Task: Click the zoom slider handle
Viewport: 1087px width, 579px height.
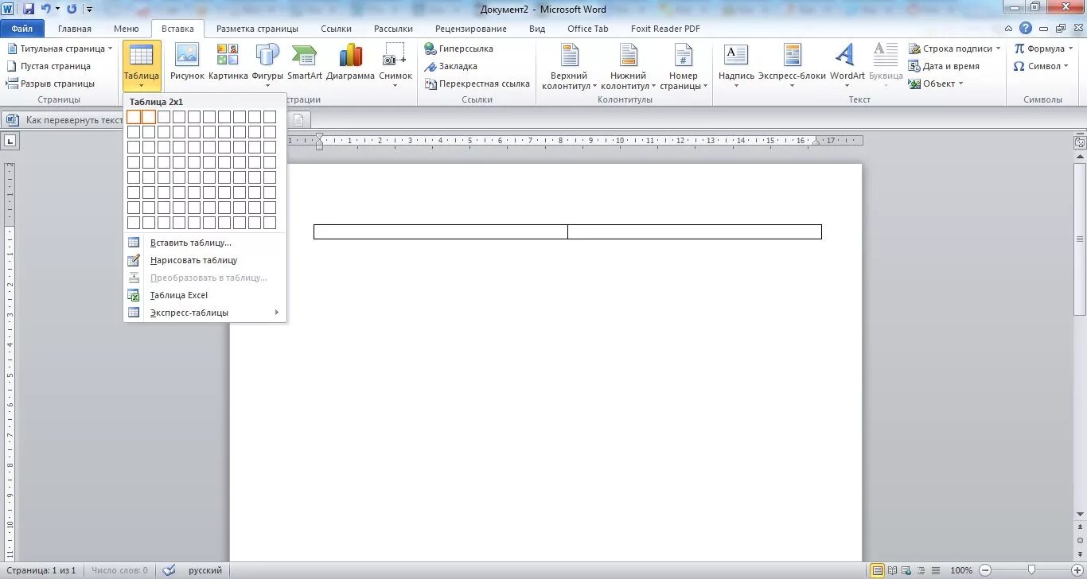Action: (x=1031, y=570)
